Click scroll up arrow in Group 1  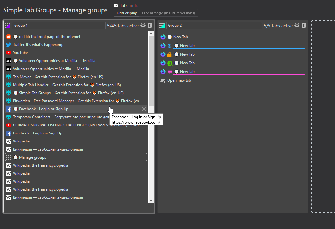pos(151,34)
